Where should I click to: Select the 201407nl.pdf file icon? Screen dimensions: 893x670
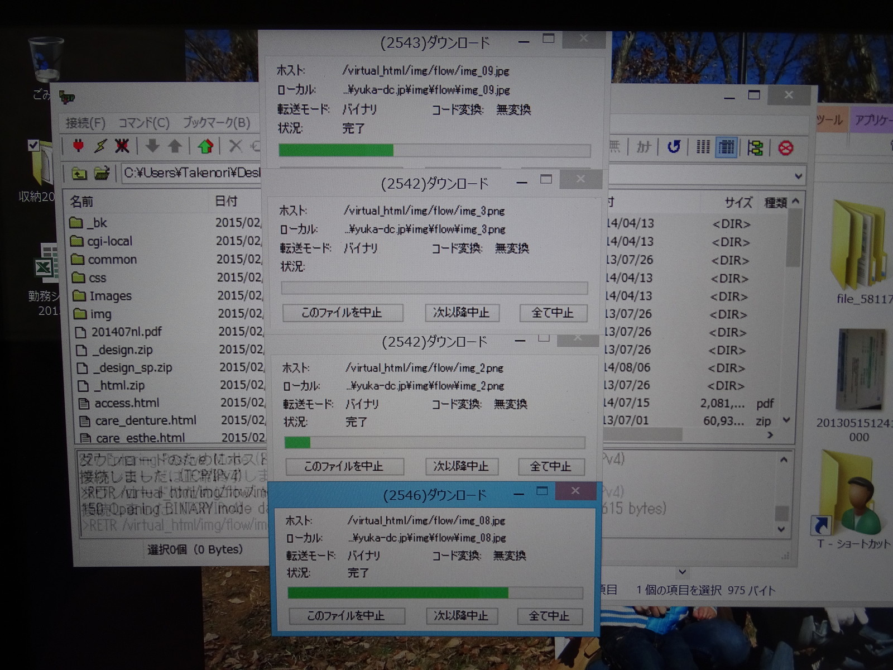(81, 332)
